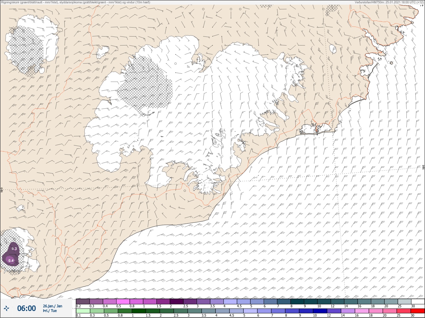Viewport: 425px width, 318px height.
Task: Click the 0.4 precipitation label on the map
Action: click(x=11, y=261)
